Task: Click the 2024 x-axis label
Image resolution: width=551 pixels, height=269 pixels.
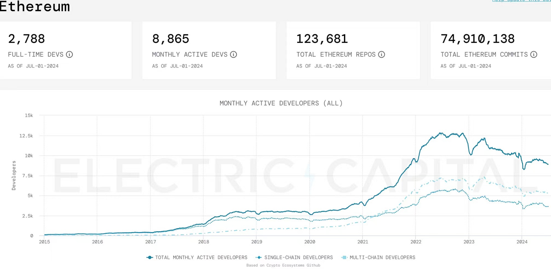Action: click(x=522, y=242)
